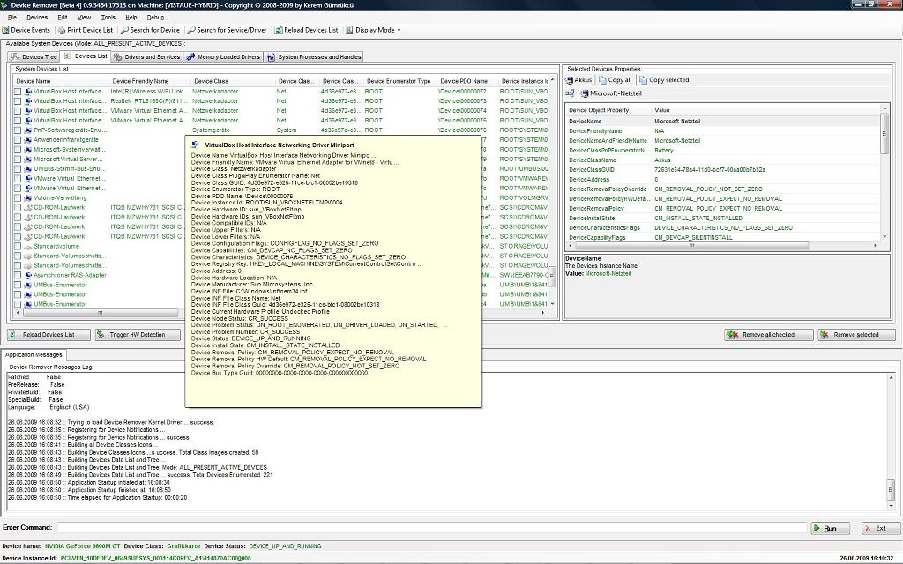Open the Devices menu
903x564 pixels.
pyautogui.click(x=37, y=18)
